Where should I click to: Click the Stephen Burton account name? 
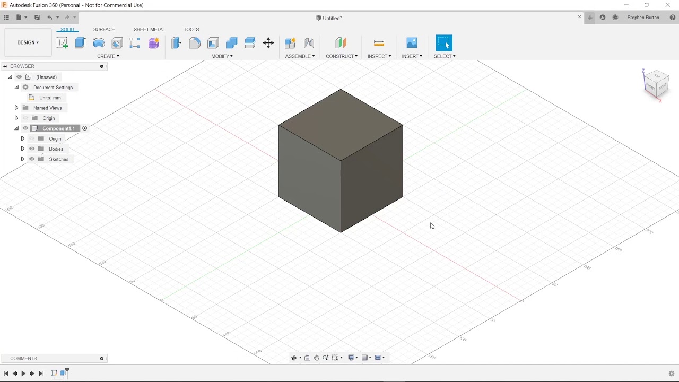point(643,18)
